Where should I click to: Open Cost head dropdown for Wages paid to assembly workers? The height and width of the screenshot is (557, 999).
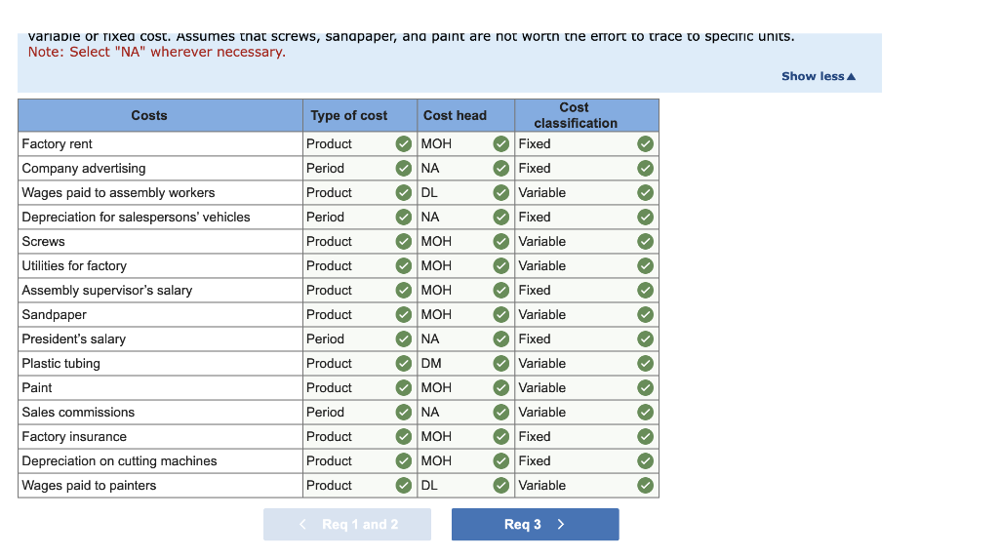(x=465, y=192)
